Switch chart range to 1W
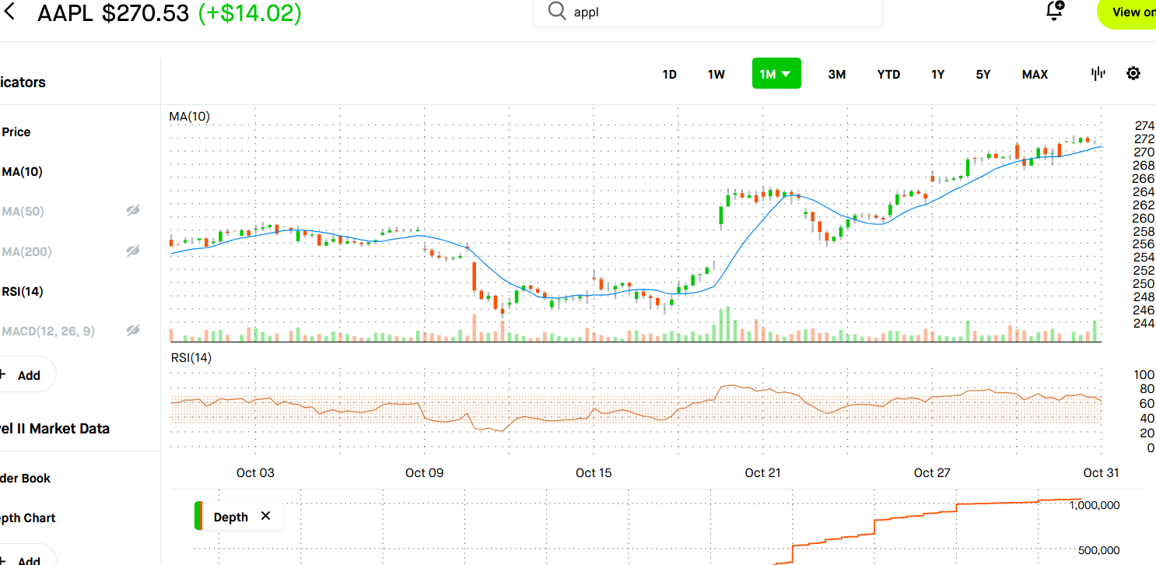The image size is (1156, 565). 716,74
